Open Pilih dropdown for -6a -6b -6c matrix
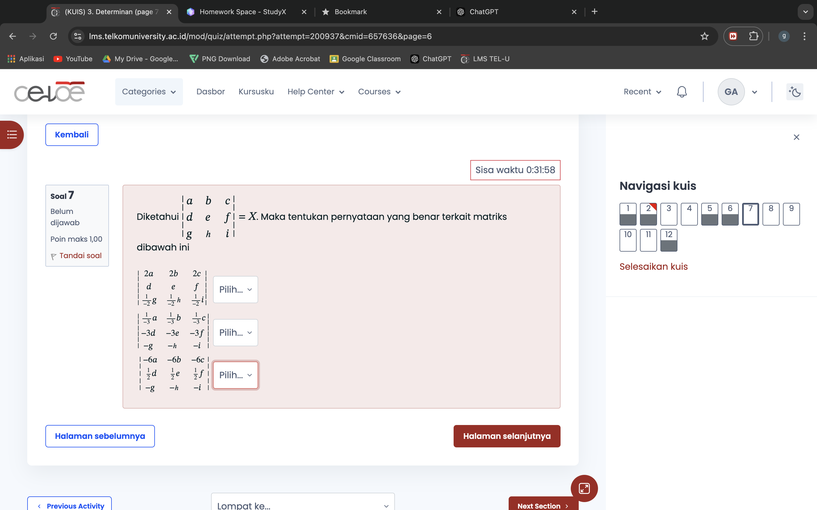This screenshot has width=817, height=510. pos(235,375)
